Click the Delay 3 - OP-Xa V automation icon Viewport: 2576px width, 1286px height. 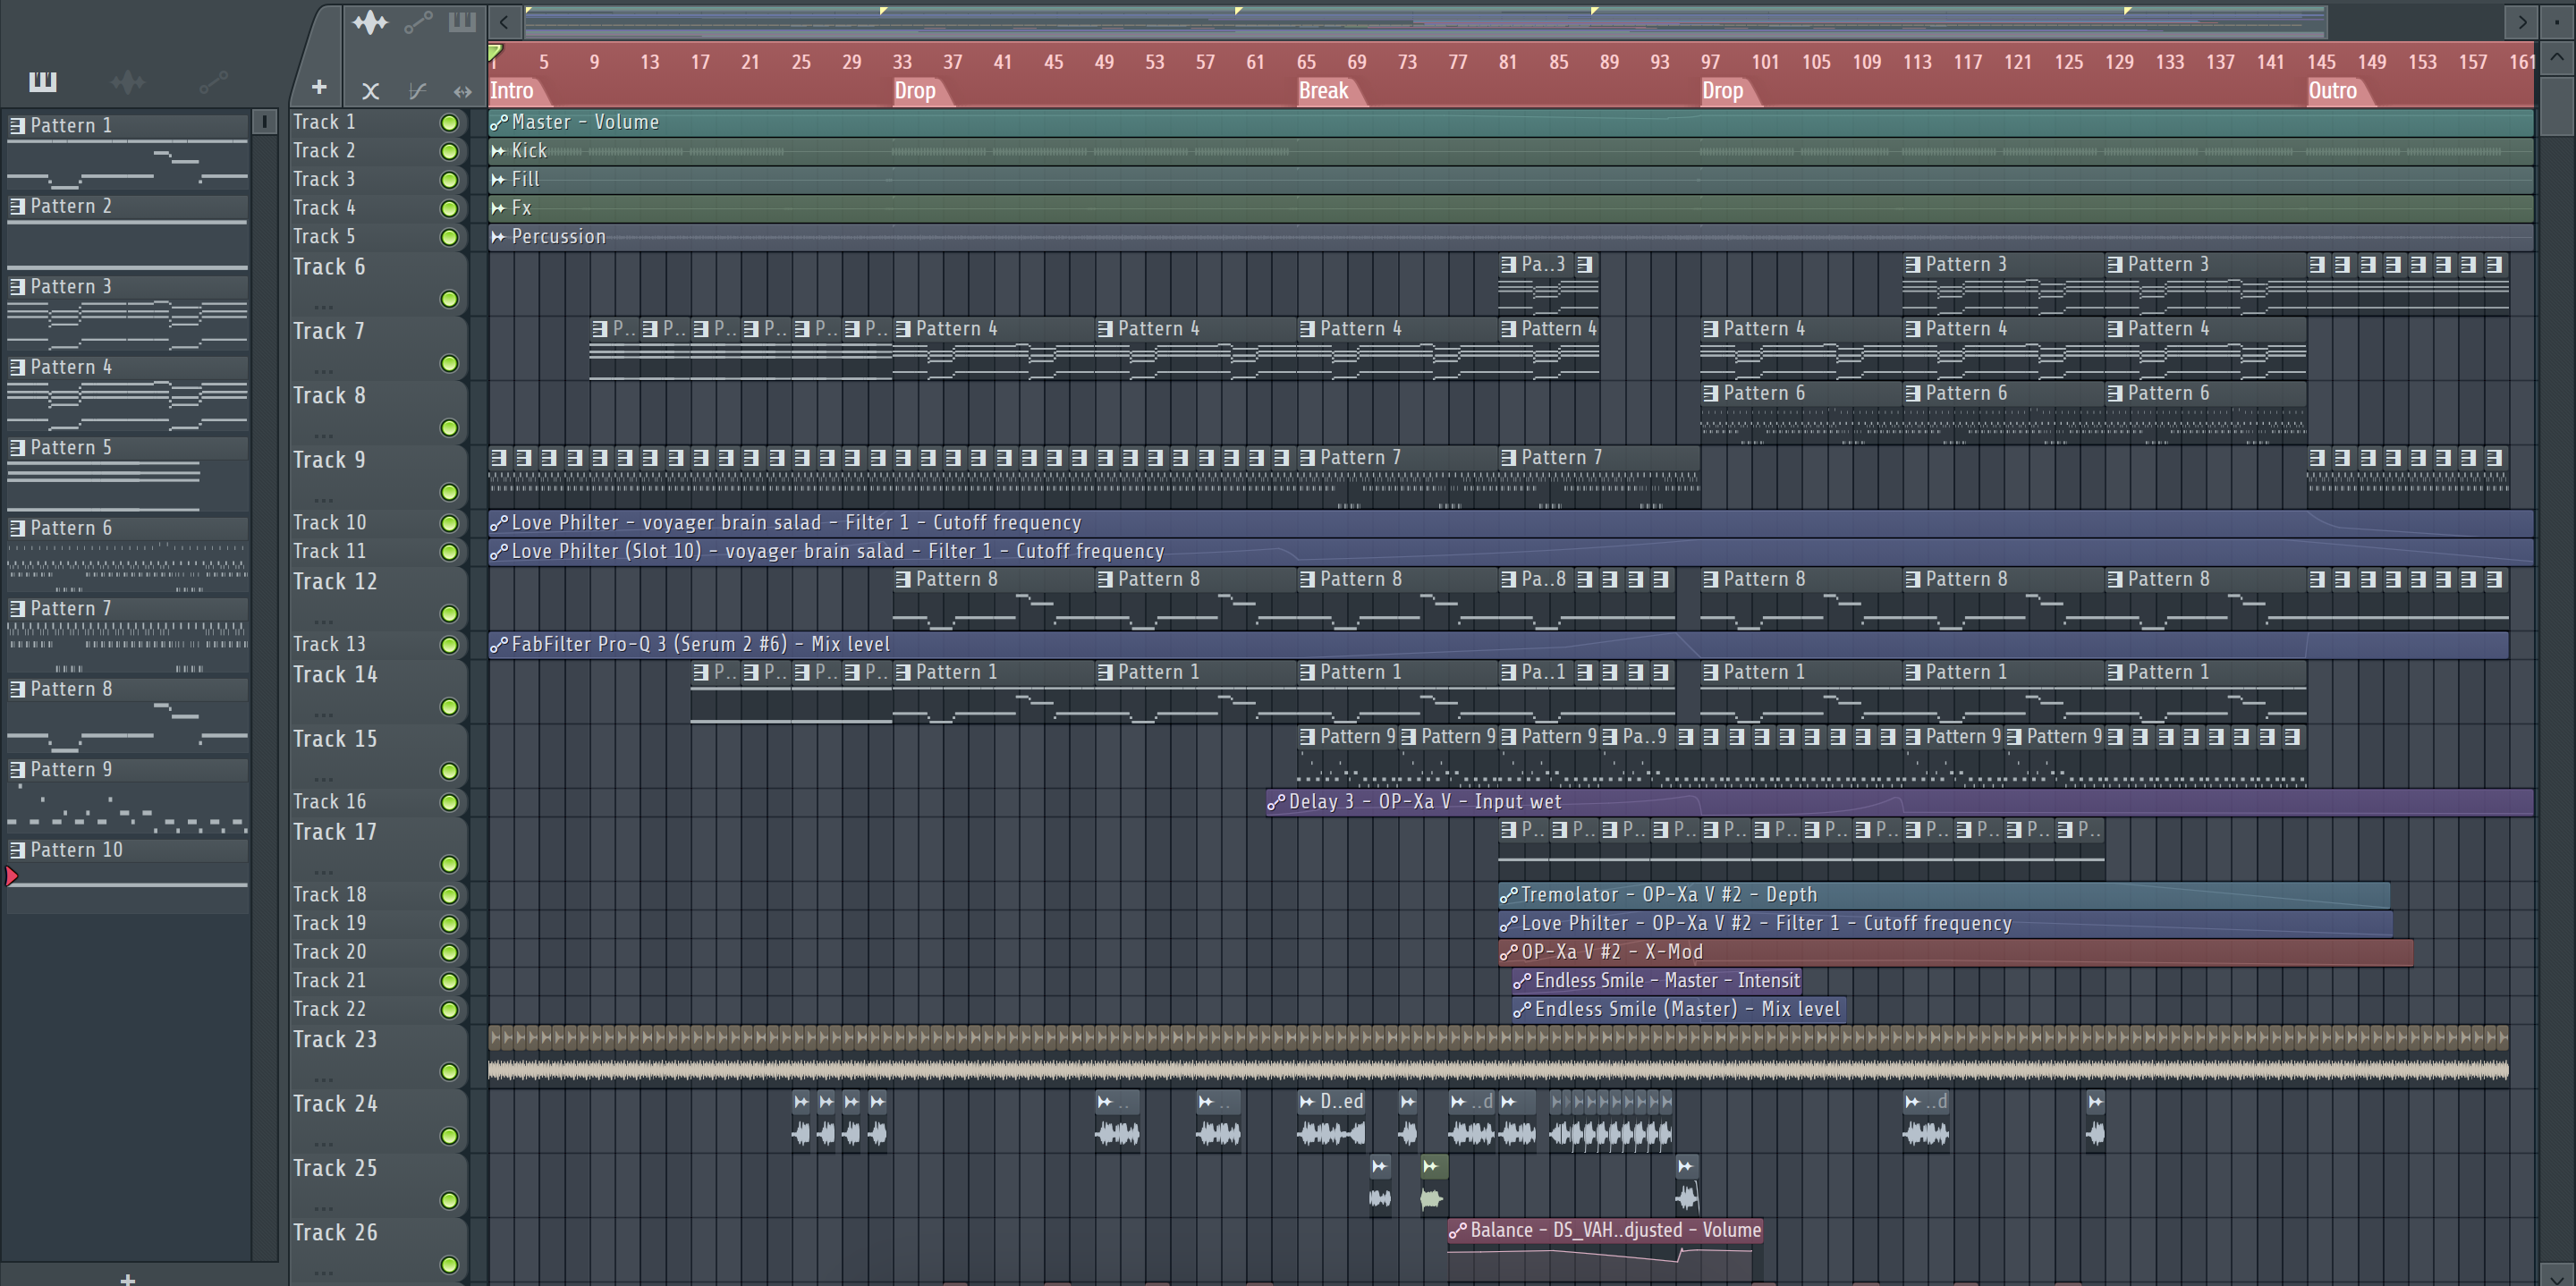tap(1276, 802)
